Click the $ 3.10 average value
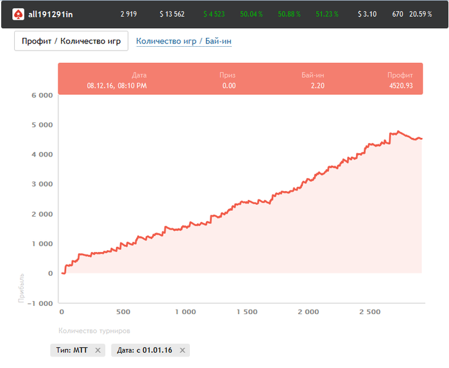 (368, 14)
